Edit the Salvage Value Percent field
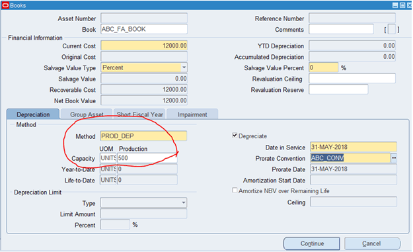This screenshot has width=413, height=252. click(x=323, y=67)
